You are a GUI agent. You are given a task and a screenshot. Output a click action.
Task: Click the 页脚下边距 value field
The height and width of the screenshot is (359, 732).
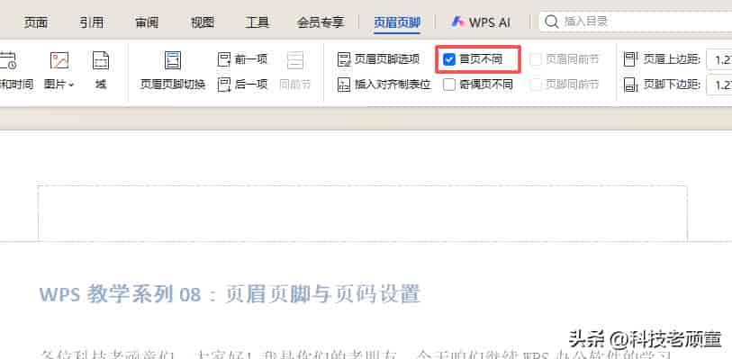click(x=718, y=85)
